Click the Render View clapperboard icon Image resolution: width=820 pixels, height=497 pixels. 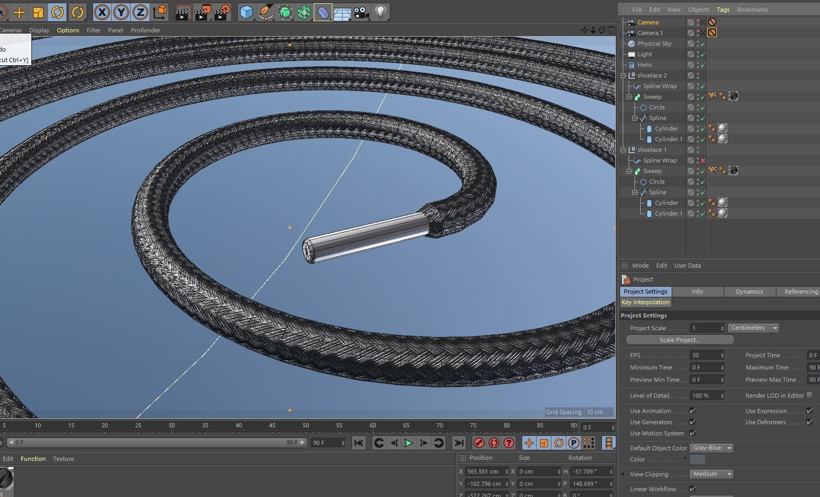point(183,12)
